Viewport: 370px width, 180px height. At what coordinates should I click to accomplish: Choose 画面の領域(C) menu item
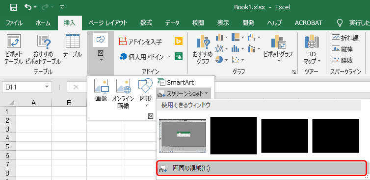261,168
